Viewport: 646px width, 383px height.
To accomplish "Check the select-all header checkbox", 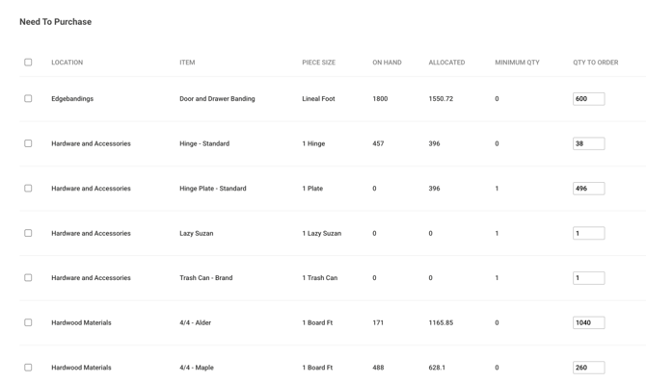I will click(28, 63).
